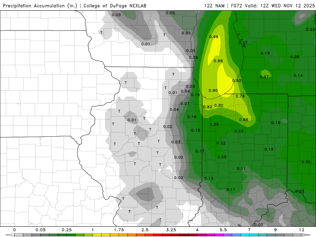Click the colorbar legend label "9"

click(x=275, y=230)
